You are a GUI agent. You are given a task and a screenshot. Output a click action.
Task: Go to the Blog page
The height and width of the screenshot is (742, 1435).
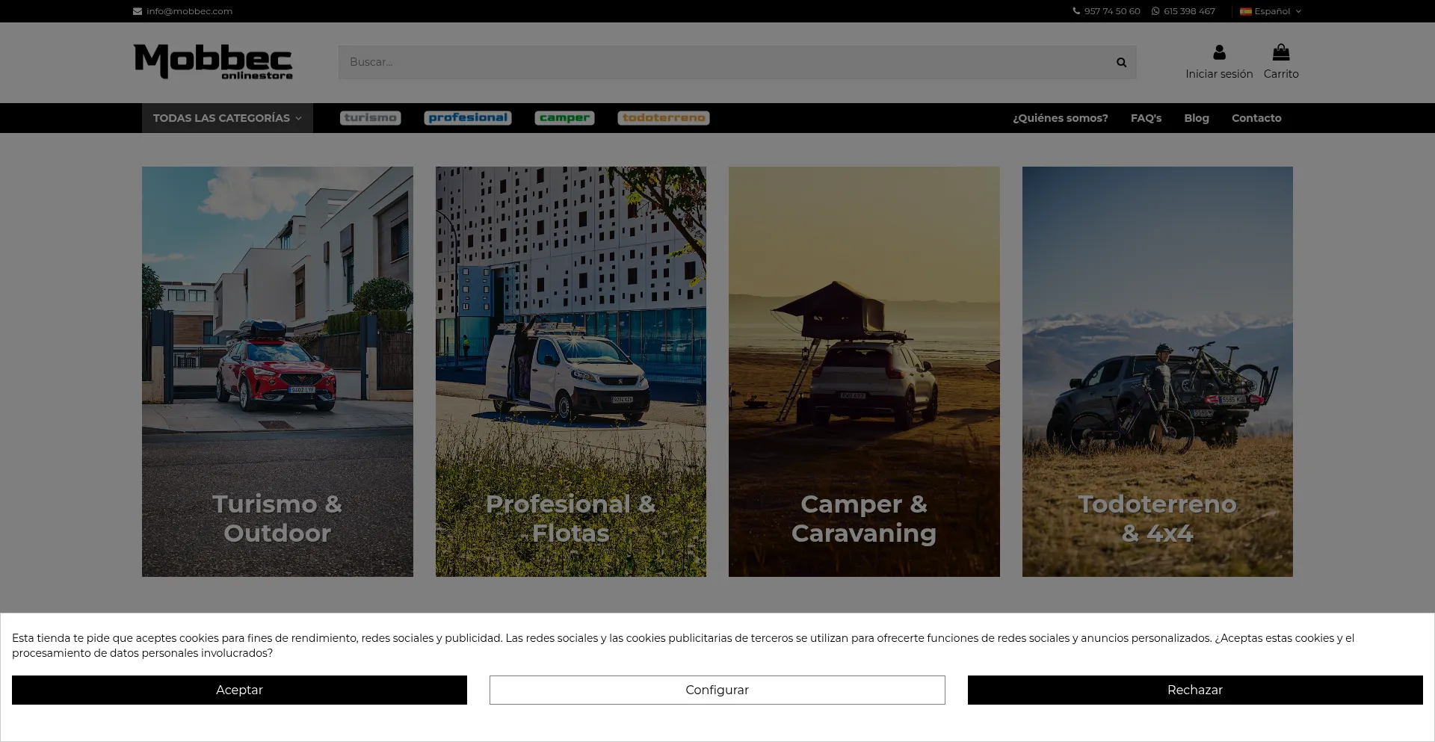pyautogui.click(x=1196, y=118)
